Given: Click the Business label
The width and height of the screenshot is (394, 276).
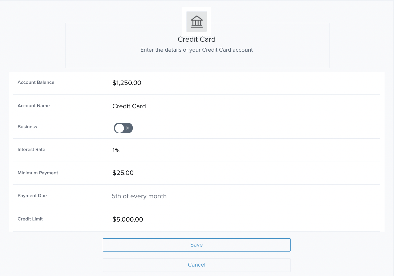Looking at the screenshot, I should (x=27, y=127).
